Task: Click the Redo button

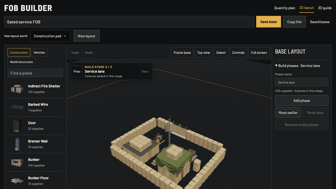Action: [x=89, y=52]
